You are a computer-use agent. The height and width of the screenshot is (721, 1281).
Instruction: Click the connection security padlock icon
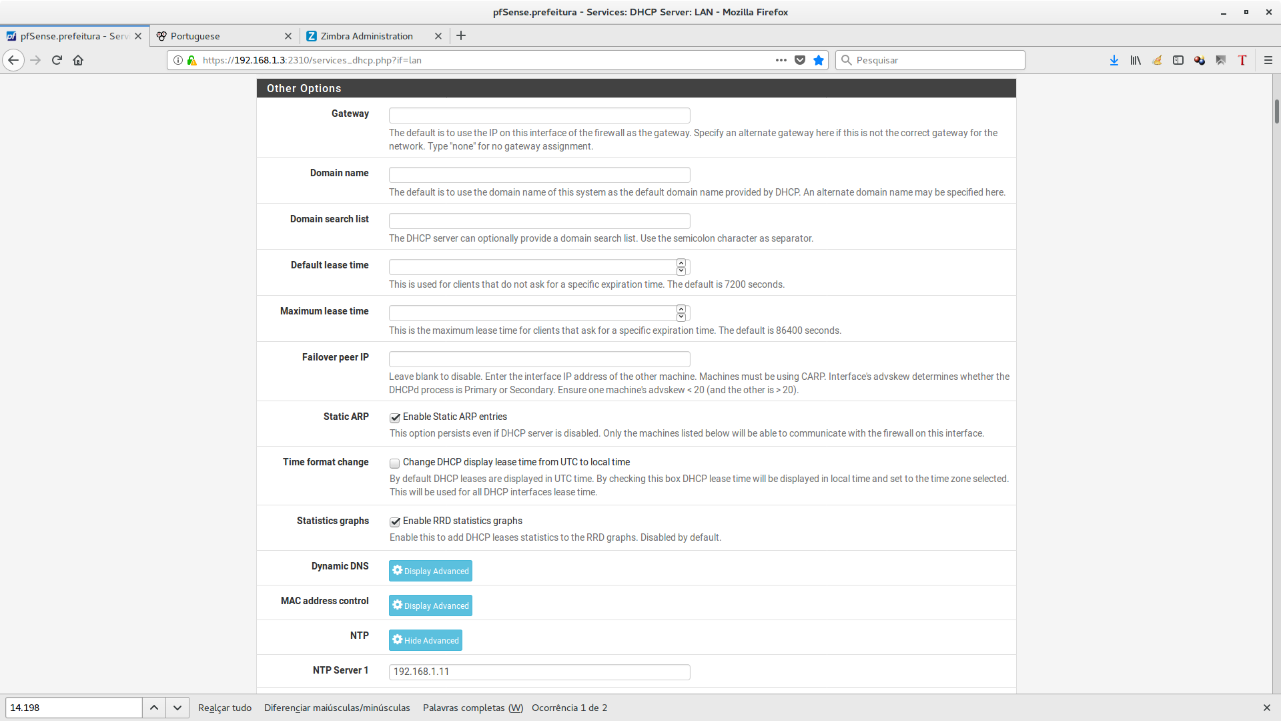(191, 60)
